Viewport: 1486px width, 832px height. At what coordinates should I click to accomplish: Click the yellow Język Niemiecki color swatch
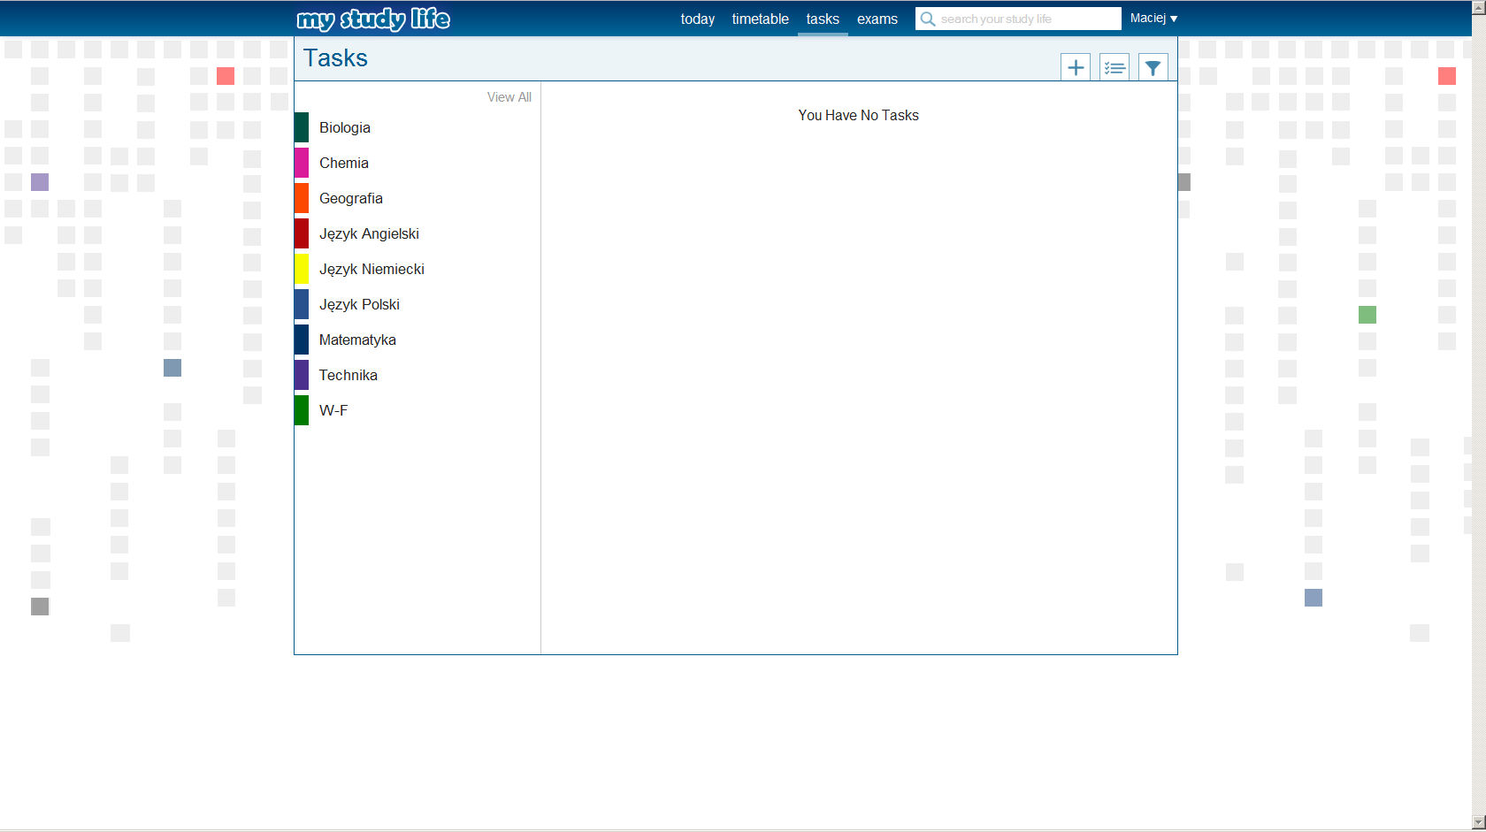click(x=302, y=269)
